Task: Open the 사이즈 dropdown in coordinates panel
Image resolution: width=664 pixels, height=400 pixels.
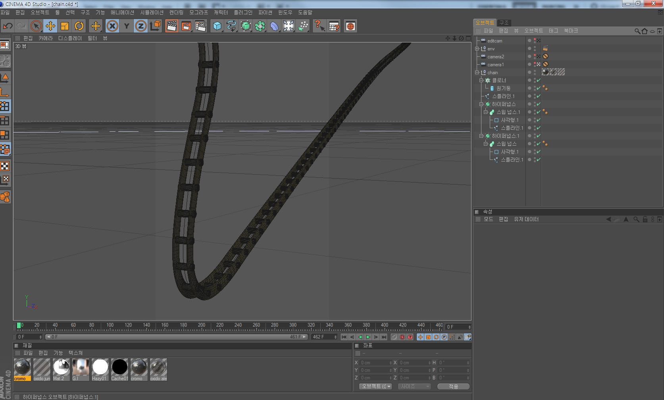Action: tap(414, 386)
